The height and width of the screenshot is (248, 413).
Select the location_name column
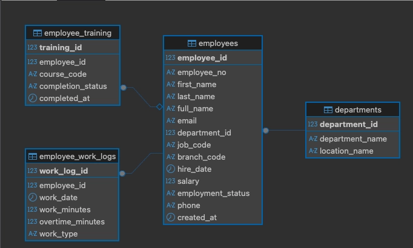[346, 151]
